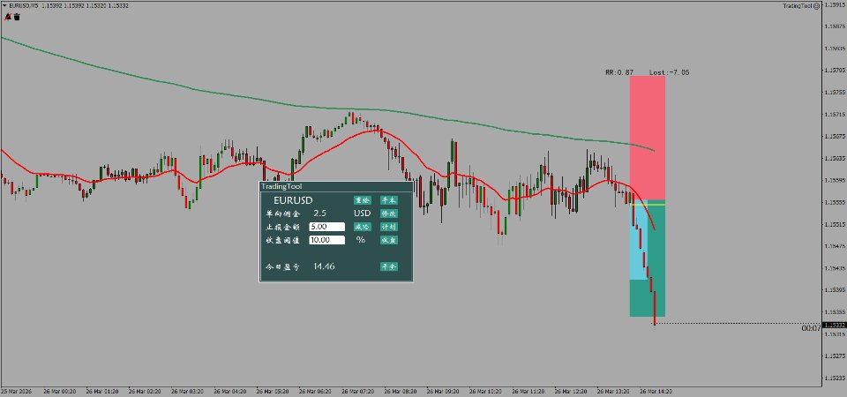The width and height of the screenshot is (847, 397).
Task: Click the 00:07 candle countdown timer
Action: [x=811, y=328]
